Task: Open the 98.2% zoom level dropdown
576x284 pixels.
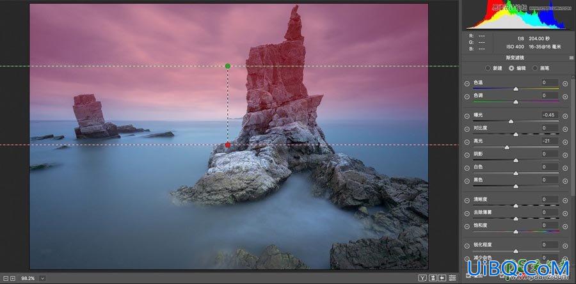Action: point(43,278)
